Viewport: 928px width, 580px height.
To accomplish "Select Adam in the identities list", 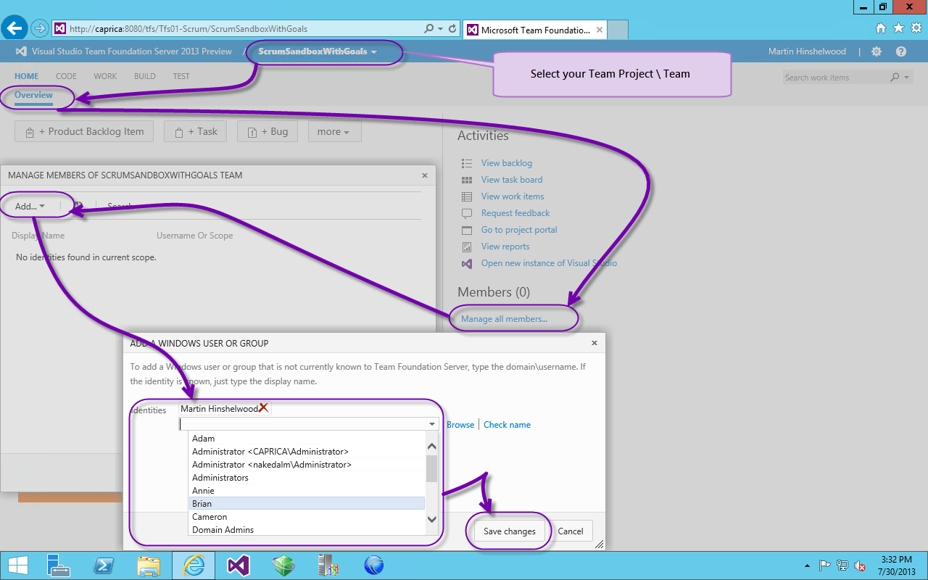I will coord(307,439).
